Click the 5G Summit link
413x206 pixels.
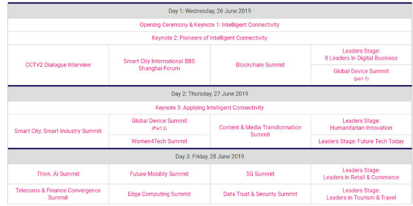[260, 174]
